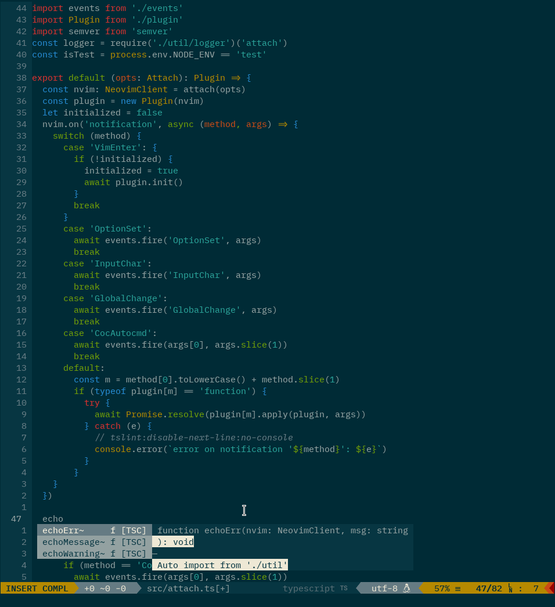Click the +0 ~0 -0 git stats segment
555x607 pixels.
pyautogui.click(x=104, y=588)
